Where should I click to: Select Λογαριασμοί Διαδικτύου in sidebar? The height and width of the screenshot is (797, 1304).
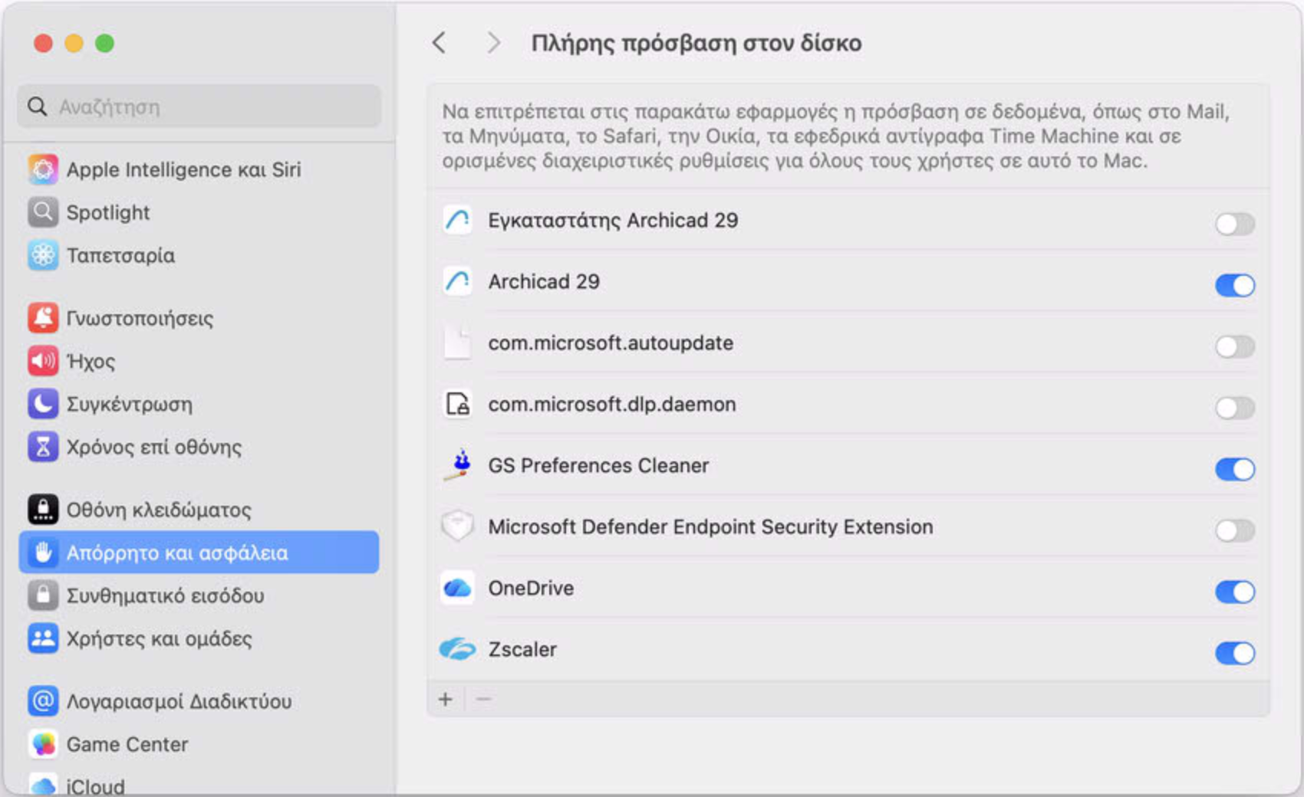click(x=199, y=701)
